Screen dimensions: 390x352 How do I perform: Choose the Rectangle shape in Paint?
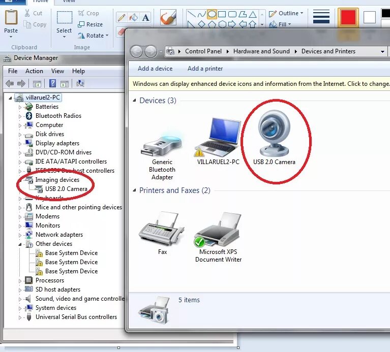click(x=222, y=14)
